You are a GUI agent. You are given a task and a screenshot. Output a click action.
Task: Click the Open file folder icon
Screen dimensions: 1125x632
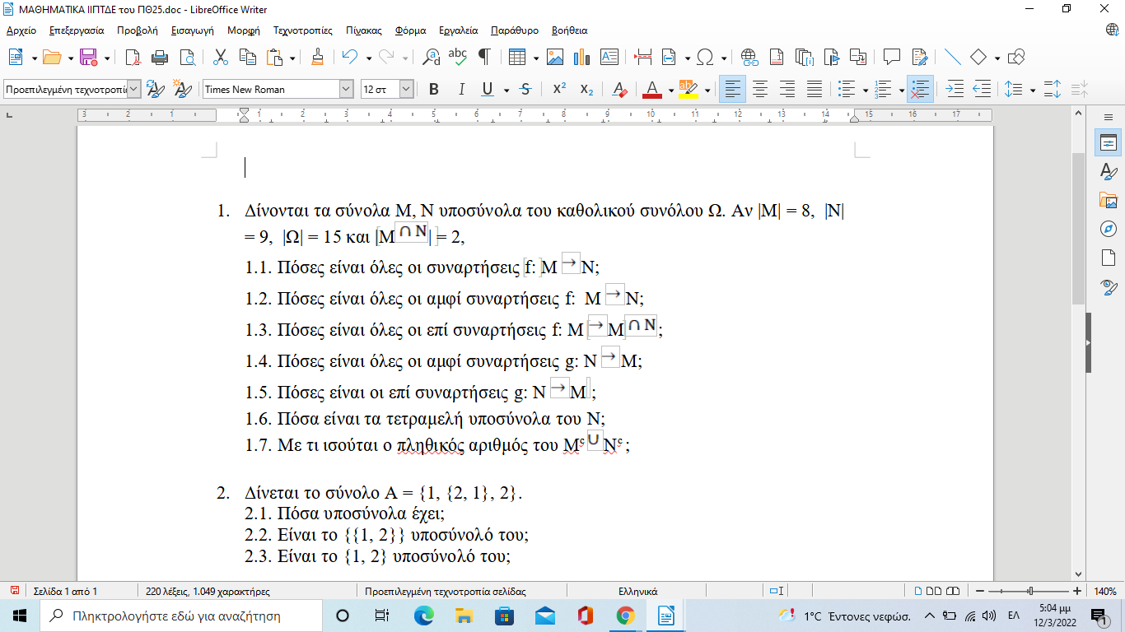click(52, 58)
